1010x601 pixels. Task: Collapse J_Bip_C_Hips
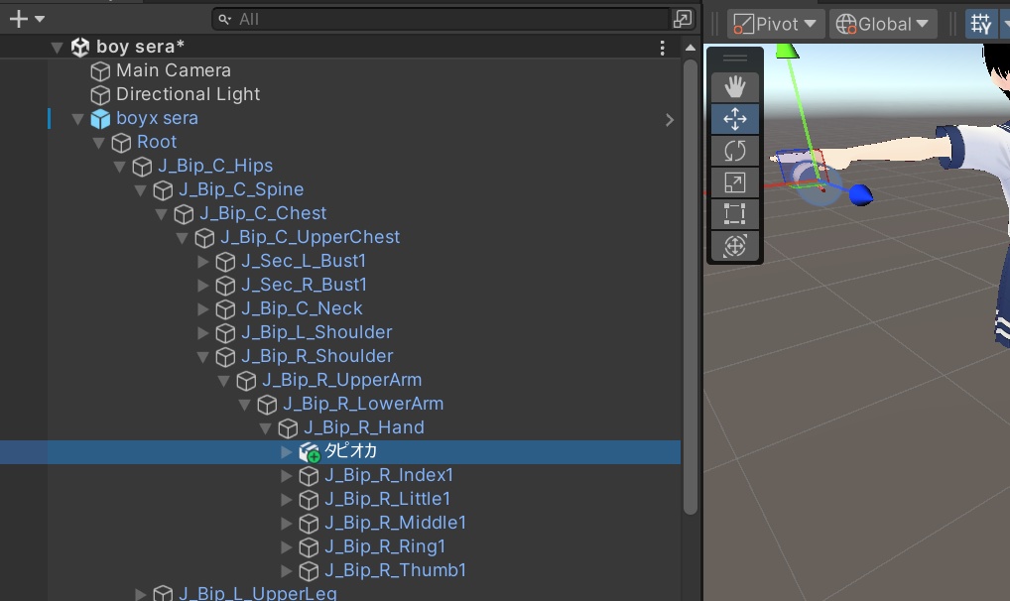pos(120,167)
